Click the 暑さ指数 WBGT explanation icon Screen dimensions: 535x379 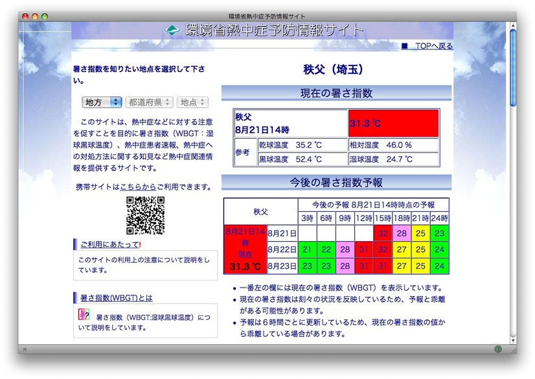coord(84,314)
